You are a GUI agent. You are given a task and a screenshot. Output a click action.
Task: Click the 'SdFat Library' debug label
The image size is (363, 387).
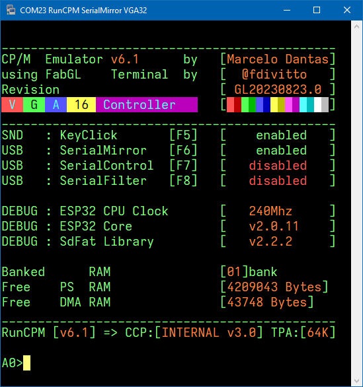pyautogui.click(x=106, y=242)
